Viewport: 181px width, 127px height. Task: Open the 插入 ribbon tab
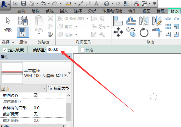(x=64, y=11)
